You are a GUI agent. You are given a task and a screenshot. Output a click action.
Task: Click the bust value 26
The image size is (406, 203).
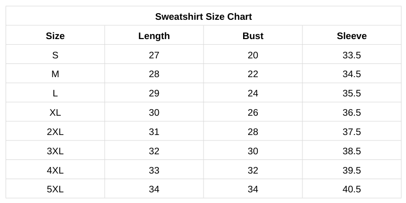[x=253, y=113]
